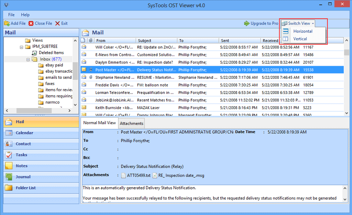Sort mail list by Sent column

click(x=239, y=41)
